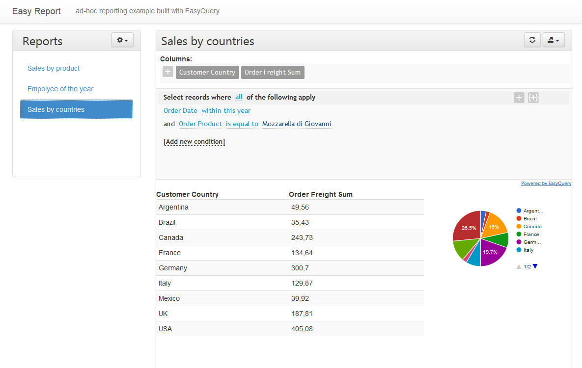
Task: Open the Reports gear menu
Action: tap(122, 40)
